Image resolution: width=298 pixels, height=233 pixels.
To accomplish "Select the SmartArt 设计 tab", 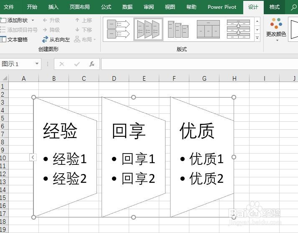I will click(253, 7).
